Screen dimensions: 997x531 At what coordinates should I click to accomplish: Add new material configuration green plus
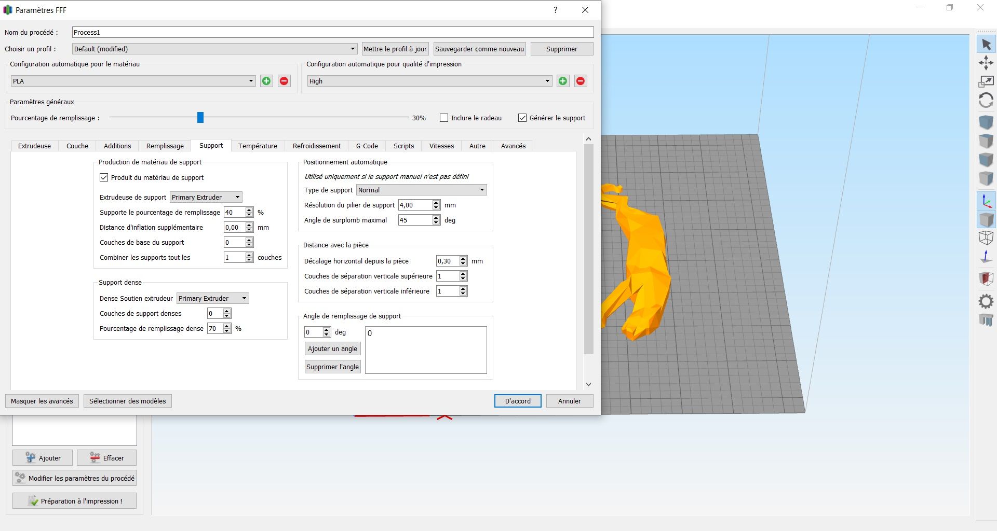pos(266,81)
